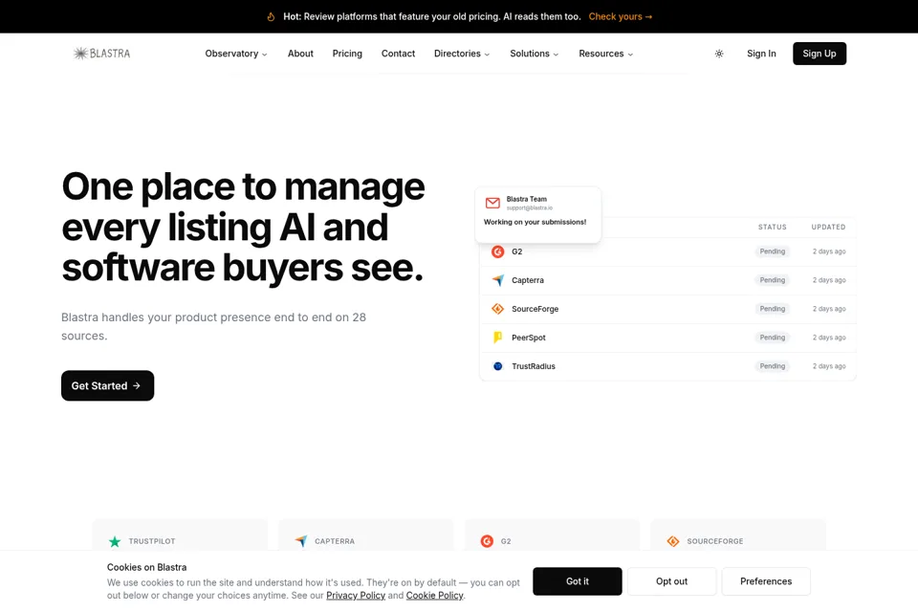Click the red envelope mail icon
This screenshot has width=918, height=612.
pyautogui.click(x=493, y=203)
